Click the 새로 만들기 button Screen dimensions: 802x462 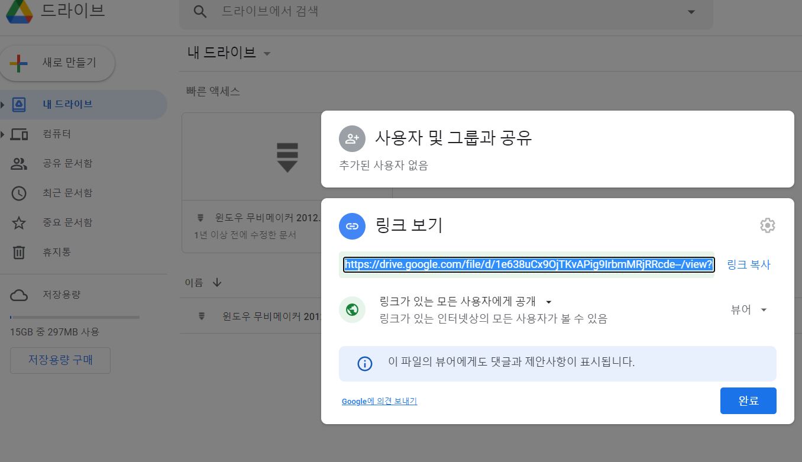click(x=57, y=63)
